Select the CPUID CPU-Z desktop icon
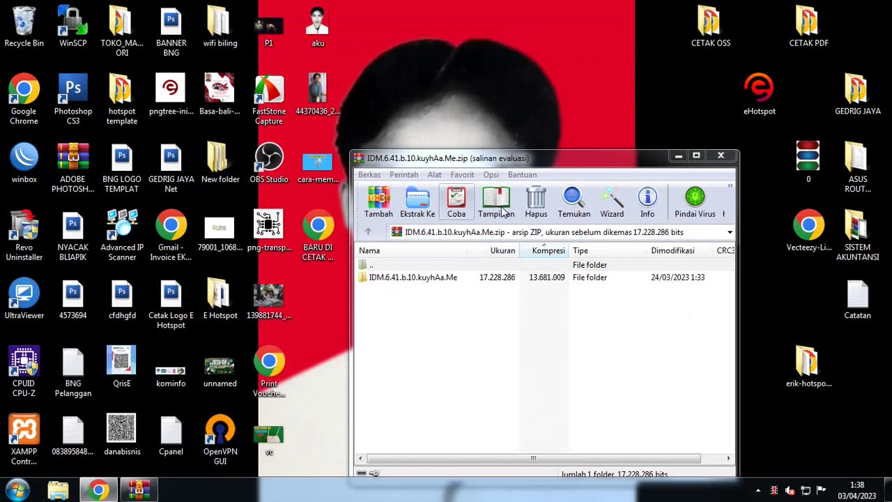 coord(24,372)
